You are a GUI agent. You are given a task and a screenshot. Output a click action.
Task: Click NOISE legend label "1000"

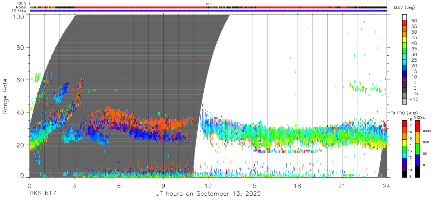pyautogui.click(x=425, y=143)
